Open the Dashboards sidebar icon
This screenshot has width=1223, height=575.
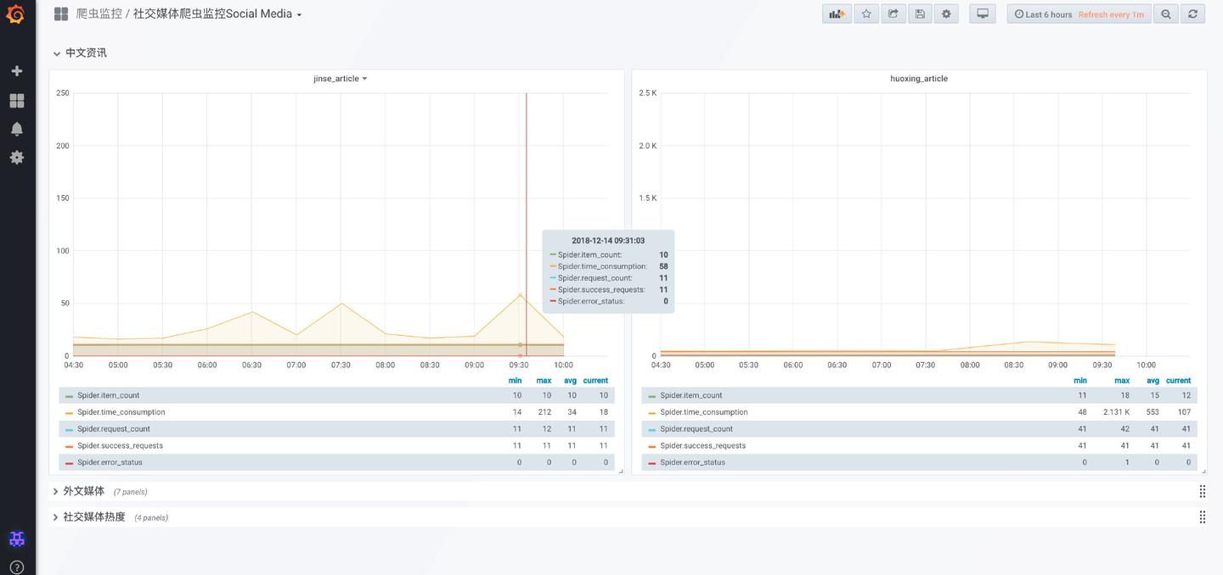point(16,100)
